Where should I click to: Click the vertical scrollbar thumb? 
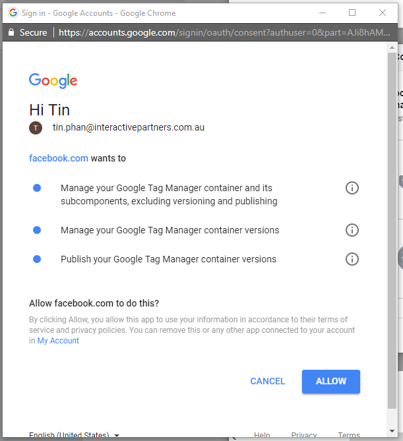pyautogui.click(x=392, y=230)
